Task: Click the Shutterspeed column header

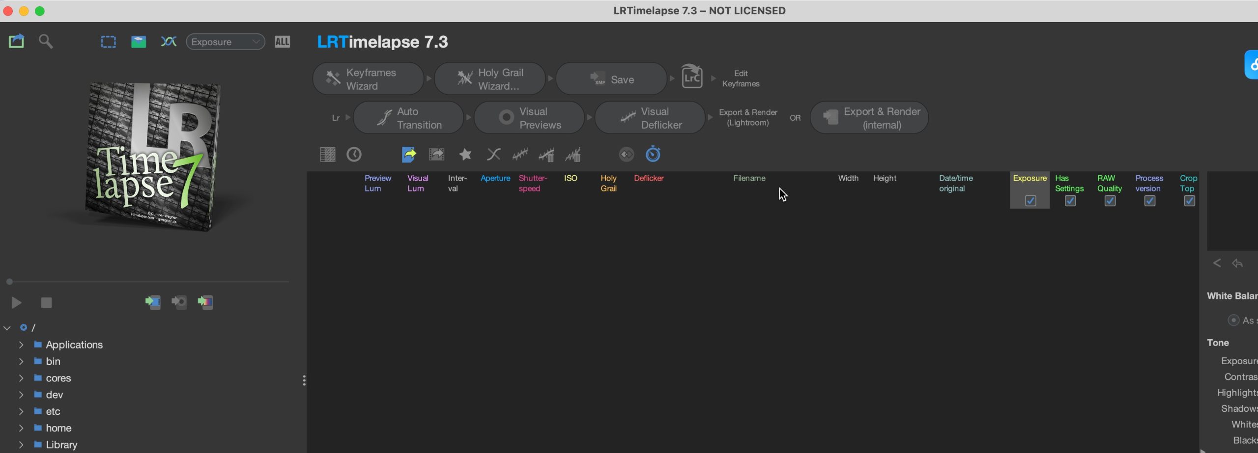Action: 533,183
